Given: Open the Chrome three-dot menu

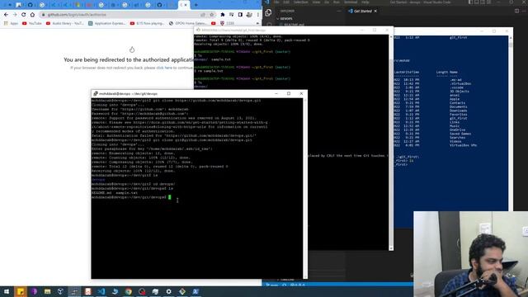Looking at the screenshot, I should coord(258,15).
